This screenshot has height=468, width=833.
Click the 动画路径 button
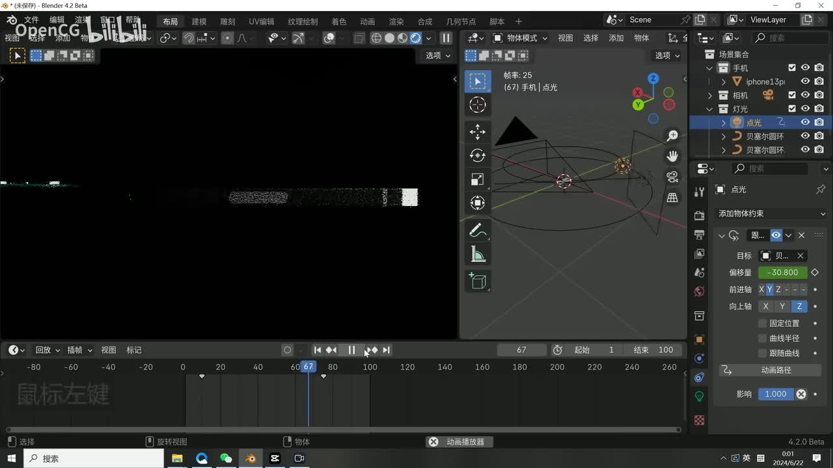[x=776, y=370]
